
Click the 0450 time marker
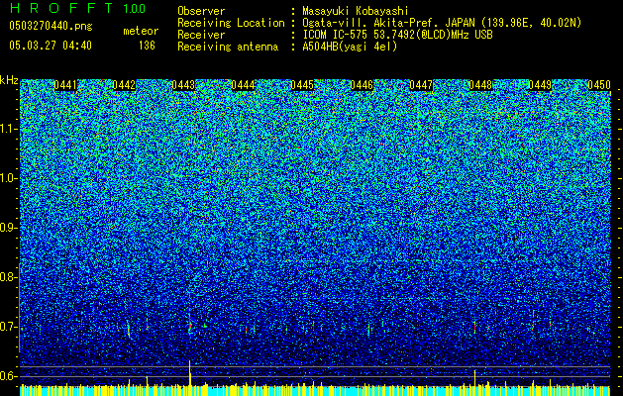[x=599, y=85]
